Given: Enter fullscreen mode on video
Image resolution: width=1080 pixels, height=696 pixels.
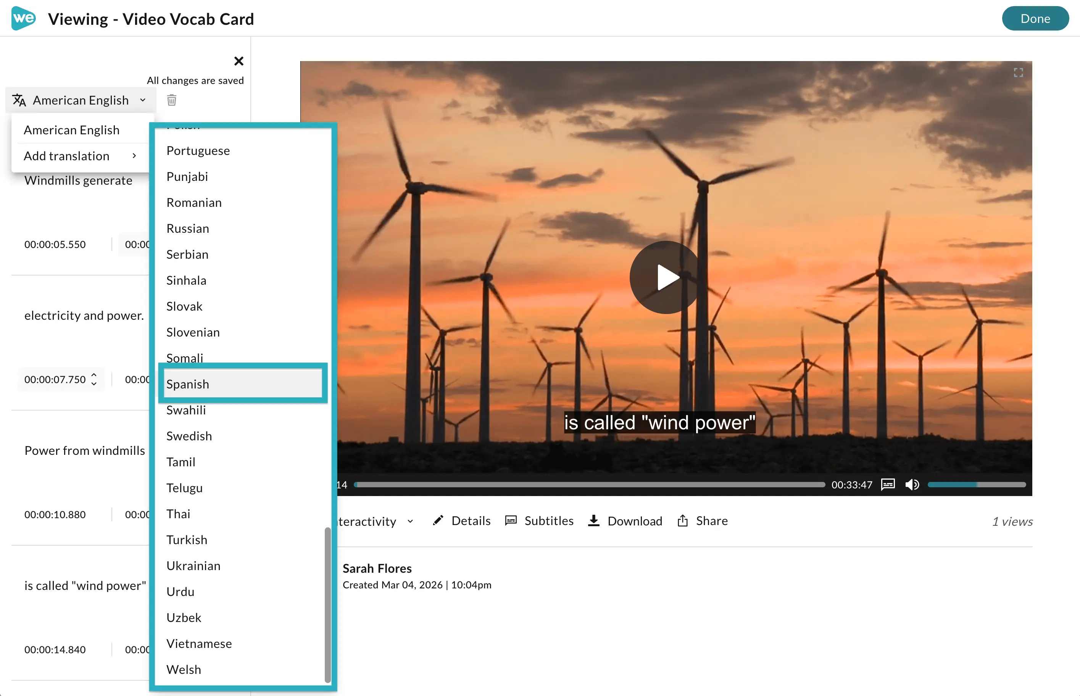Looking at the screenshot, I should click(x=1018, y=73).
